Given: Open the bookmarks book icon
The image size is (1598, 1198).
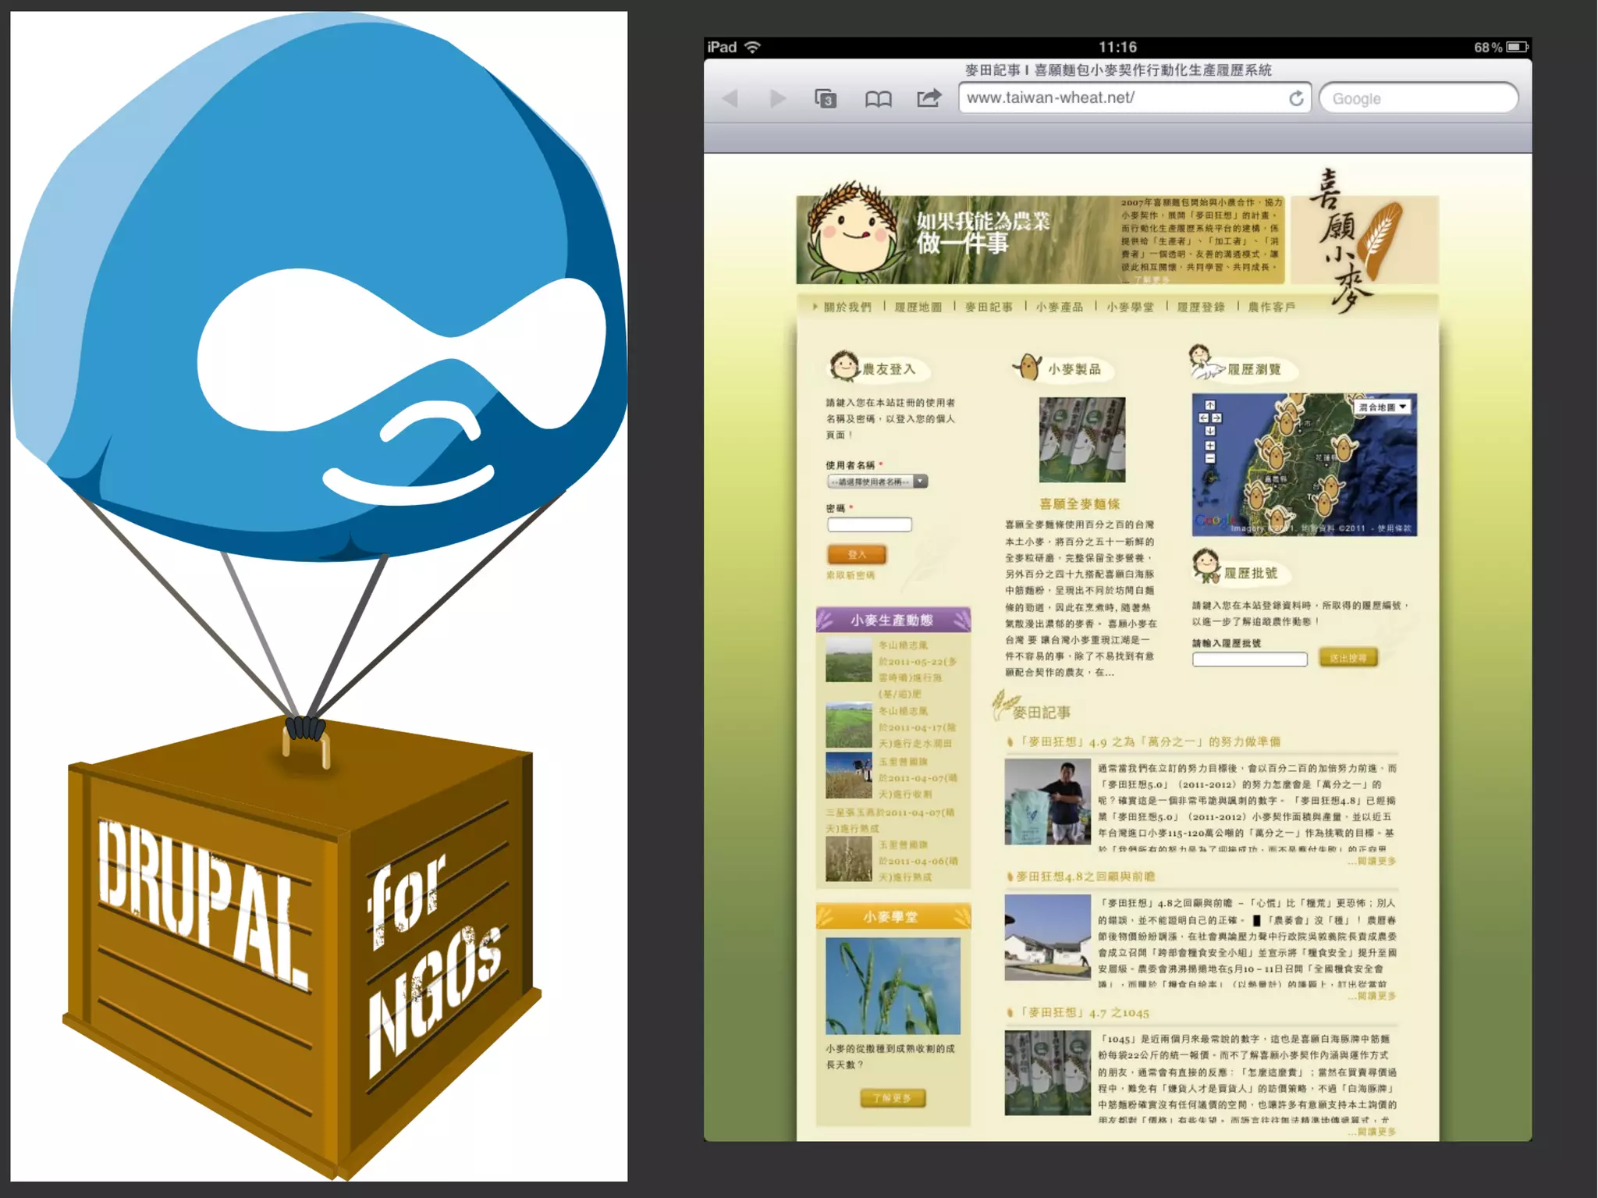Looking at the screenshot, I should (x=878, y=99).
